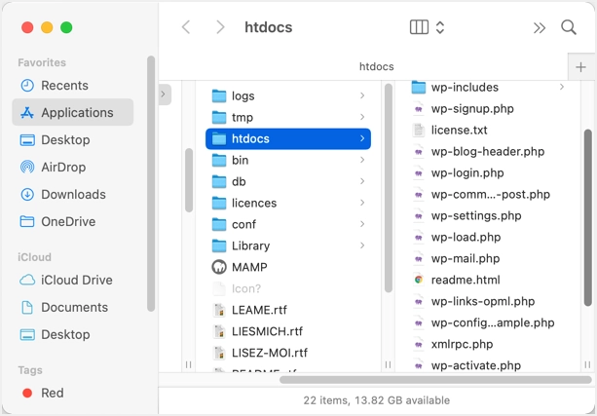Expand the wp-includes folder chevron
597x416 pixels.
click(x=562, y=88)
